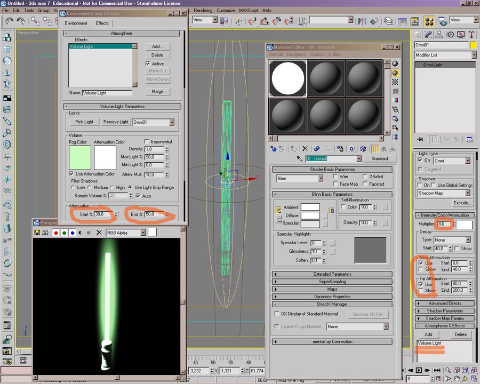480x384 pixels.
Task: Clear the render window with X icon
Action: tap(99, 233)
